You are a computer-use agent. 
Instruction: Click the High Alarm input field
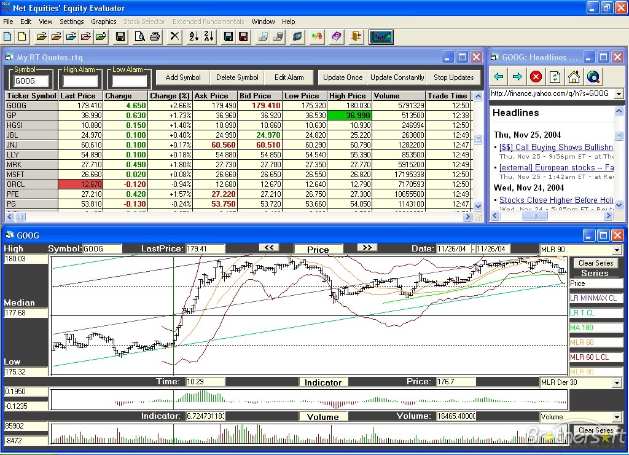pyautogui.click(x=80, y=81)
